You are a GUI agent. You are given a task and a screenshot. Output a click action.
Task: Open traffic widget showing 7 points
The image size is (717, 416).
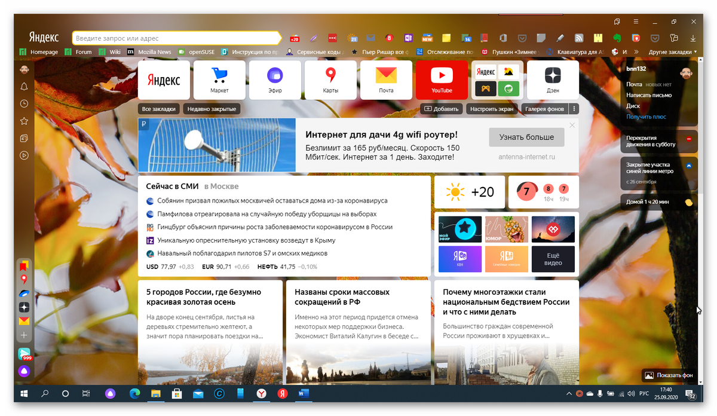tap(544, 192)
